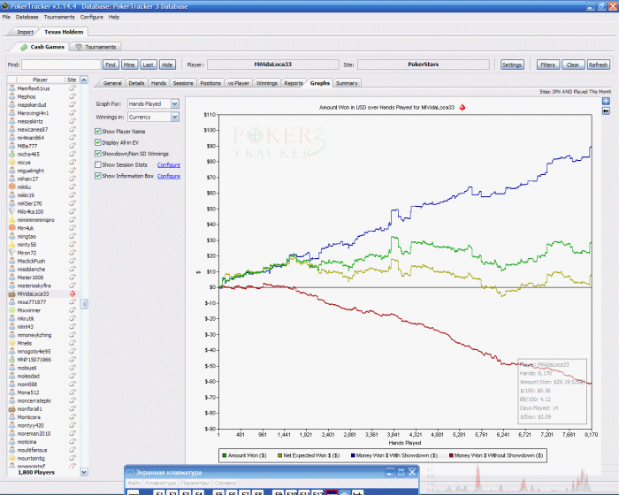Viewport: 619px width, 495px height.
Task: Toggle the Display All-in EV checkbox
Action: click(98, 142)
